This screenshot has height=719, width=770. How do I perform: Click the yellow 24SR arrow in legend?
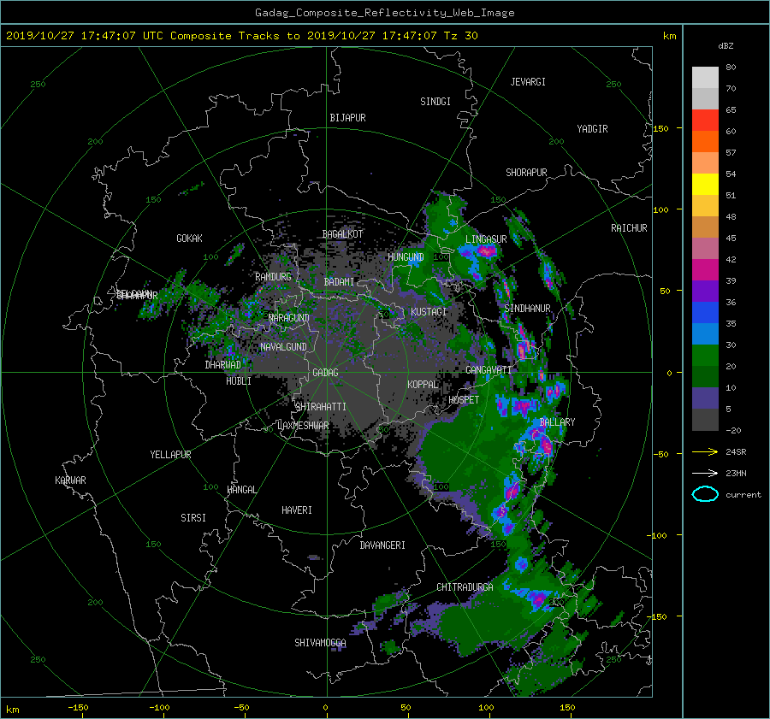click(x=705, y=451)
